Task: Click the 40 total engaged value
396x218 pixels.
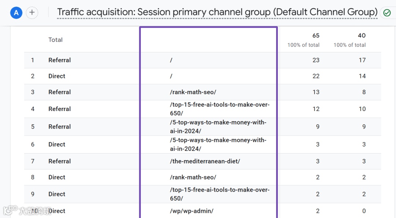Action: point(362,36)
